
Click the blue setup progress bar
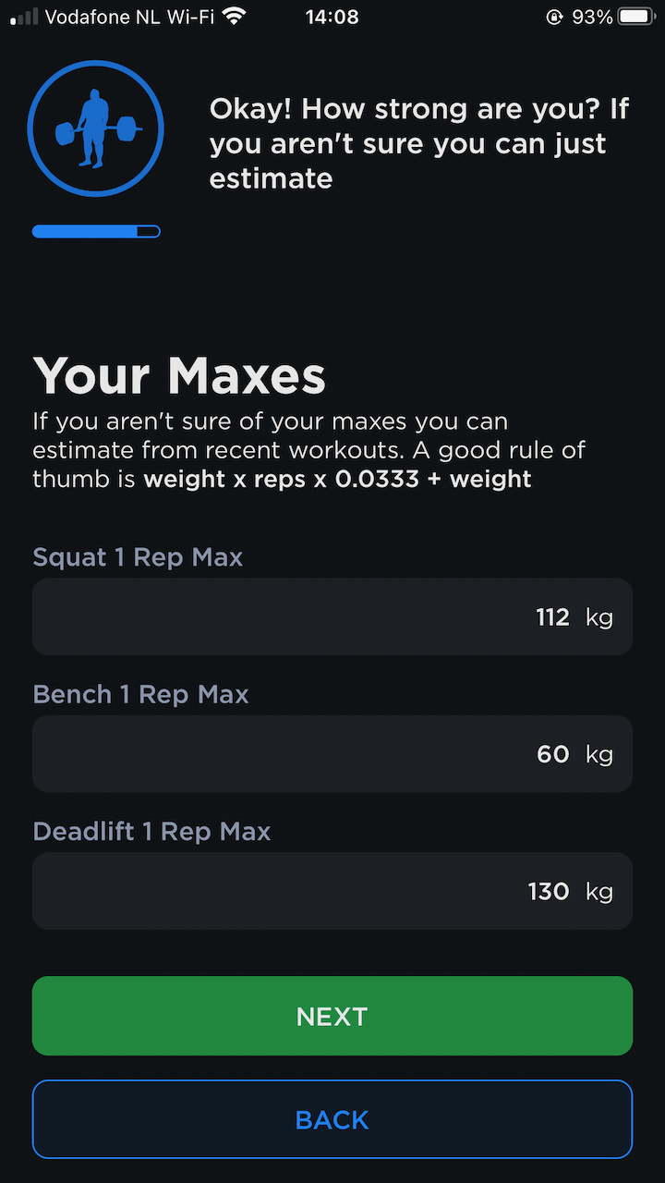[96, 231]
